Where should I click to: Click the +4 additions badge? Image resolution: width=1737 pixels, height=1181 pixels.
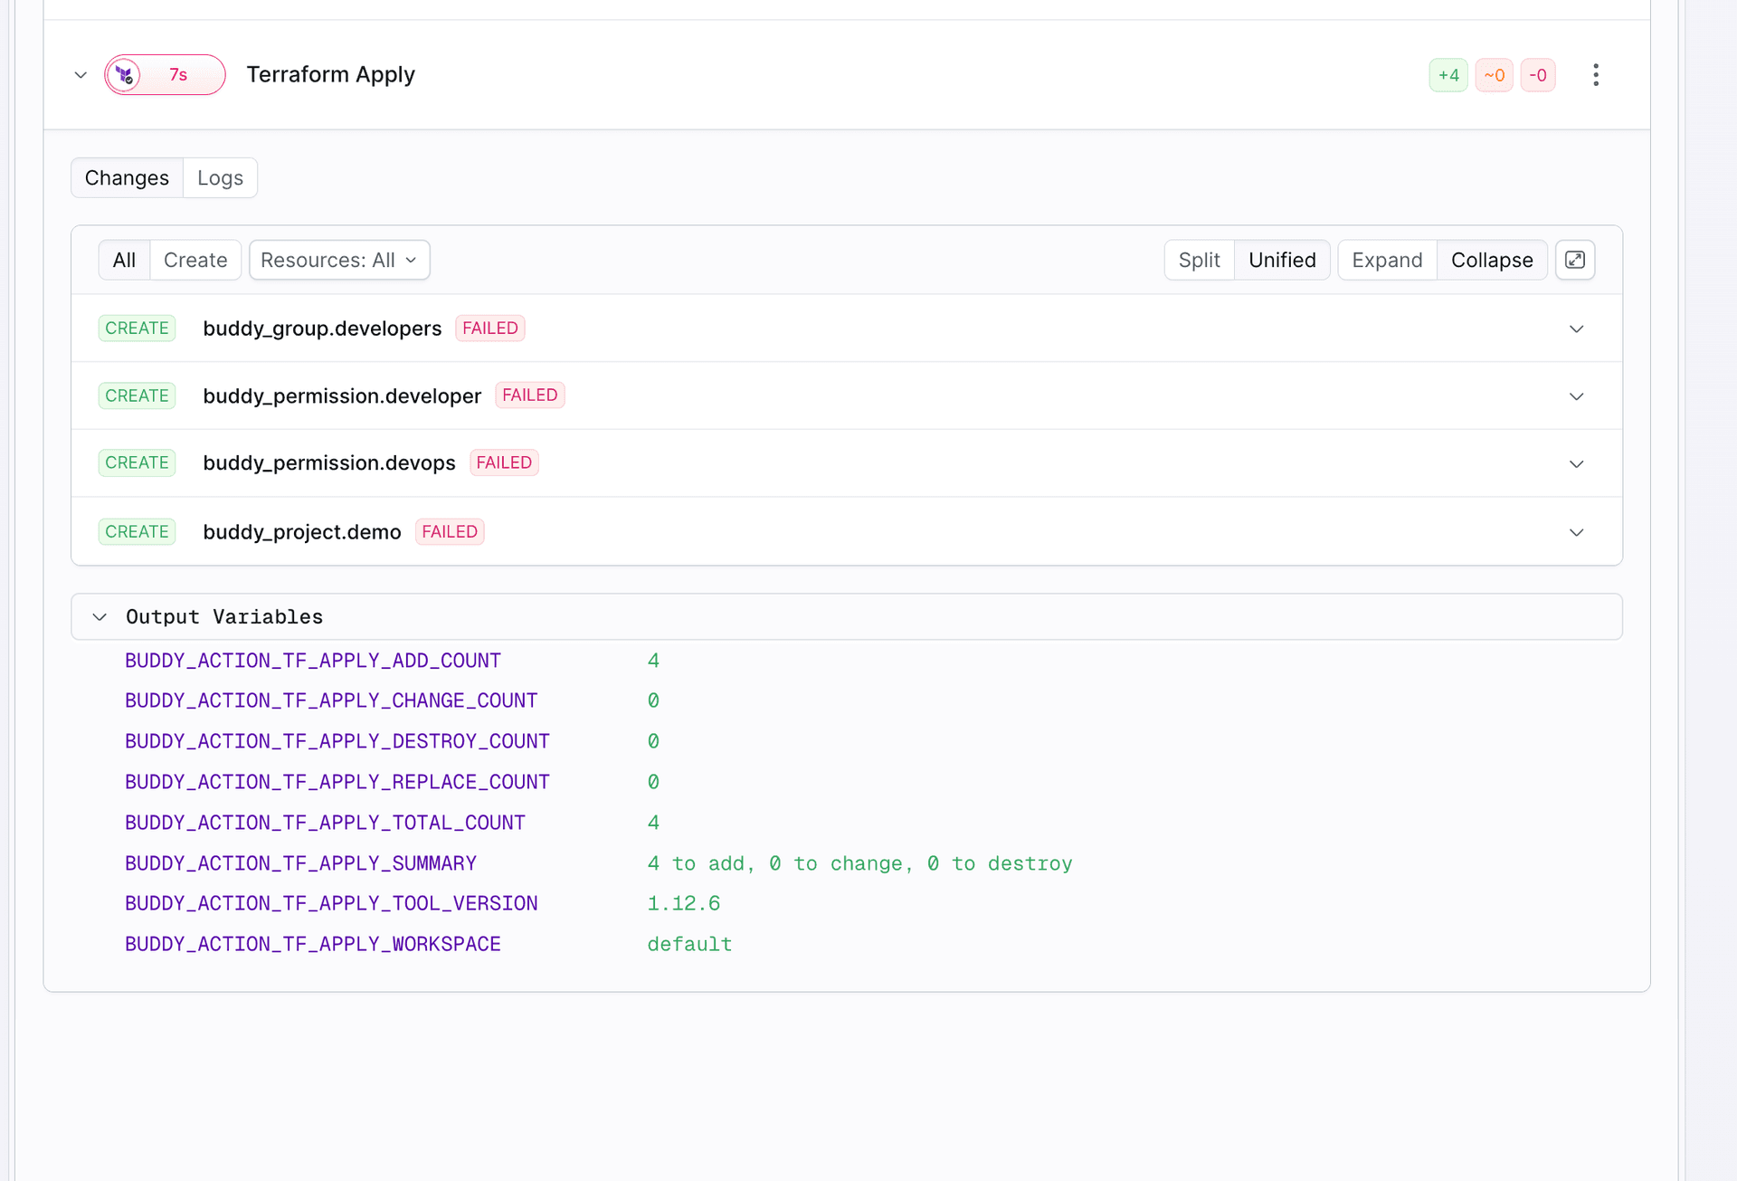tap(1448, 75)
